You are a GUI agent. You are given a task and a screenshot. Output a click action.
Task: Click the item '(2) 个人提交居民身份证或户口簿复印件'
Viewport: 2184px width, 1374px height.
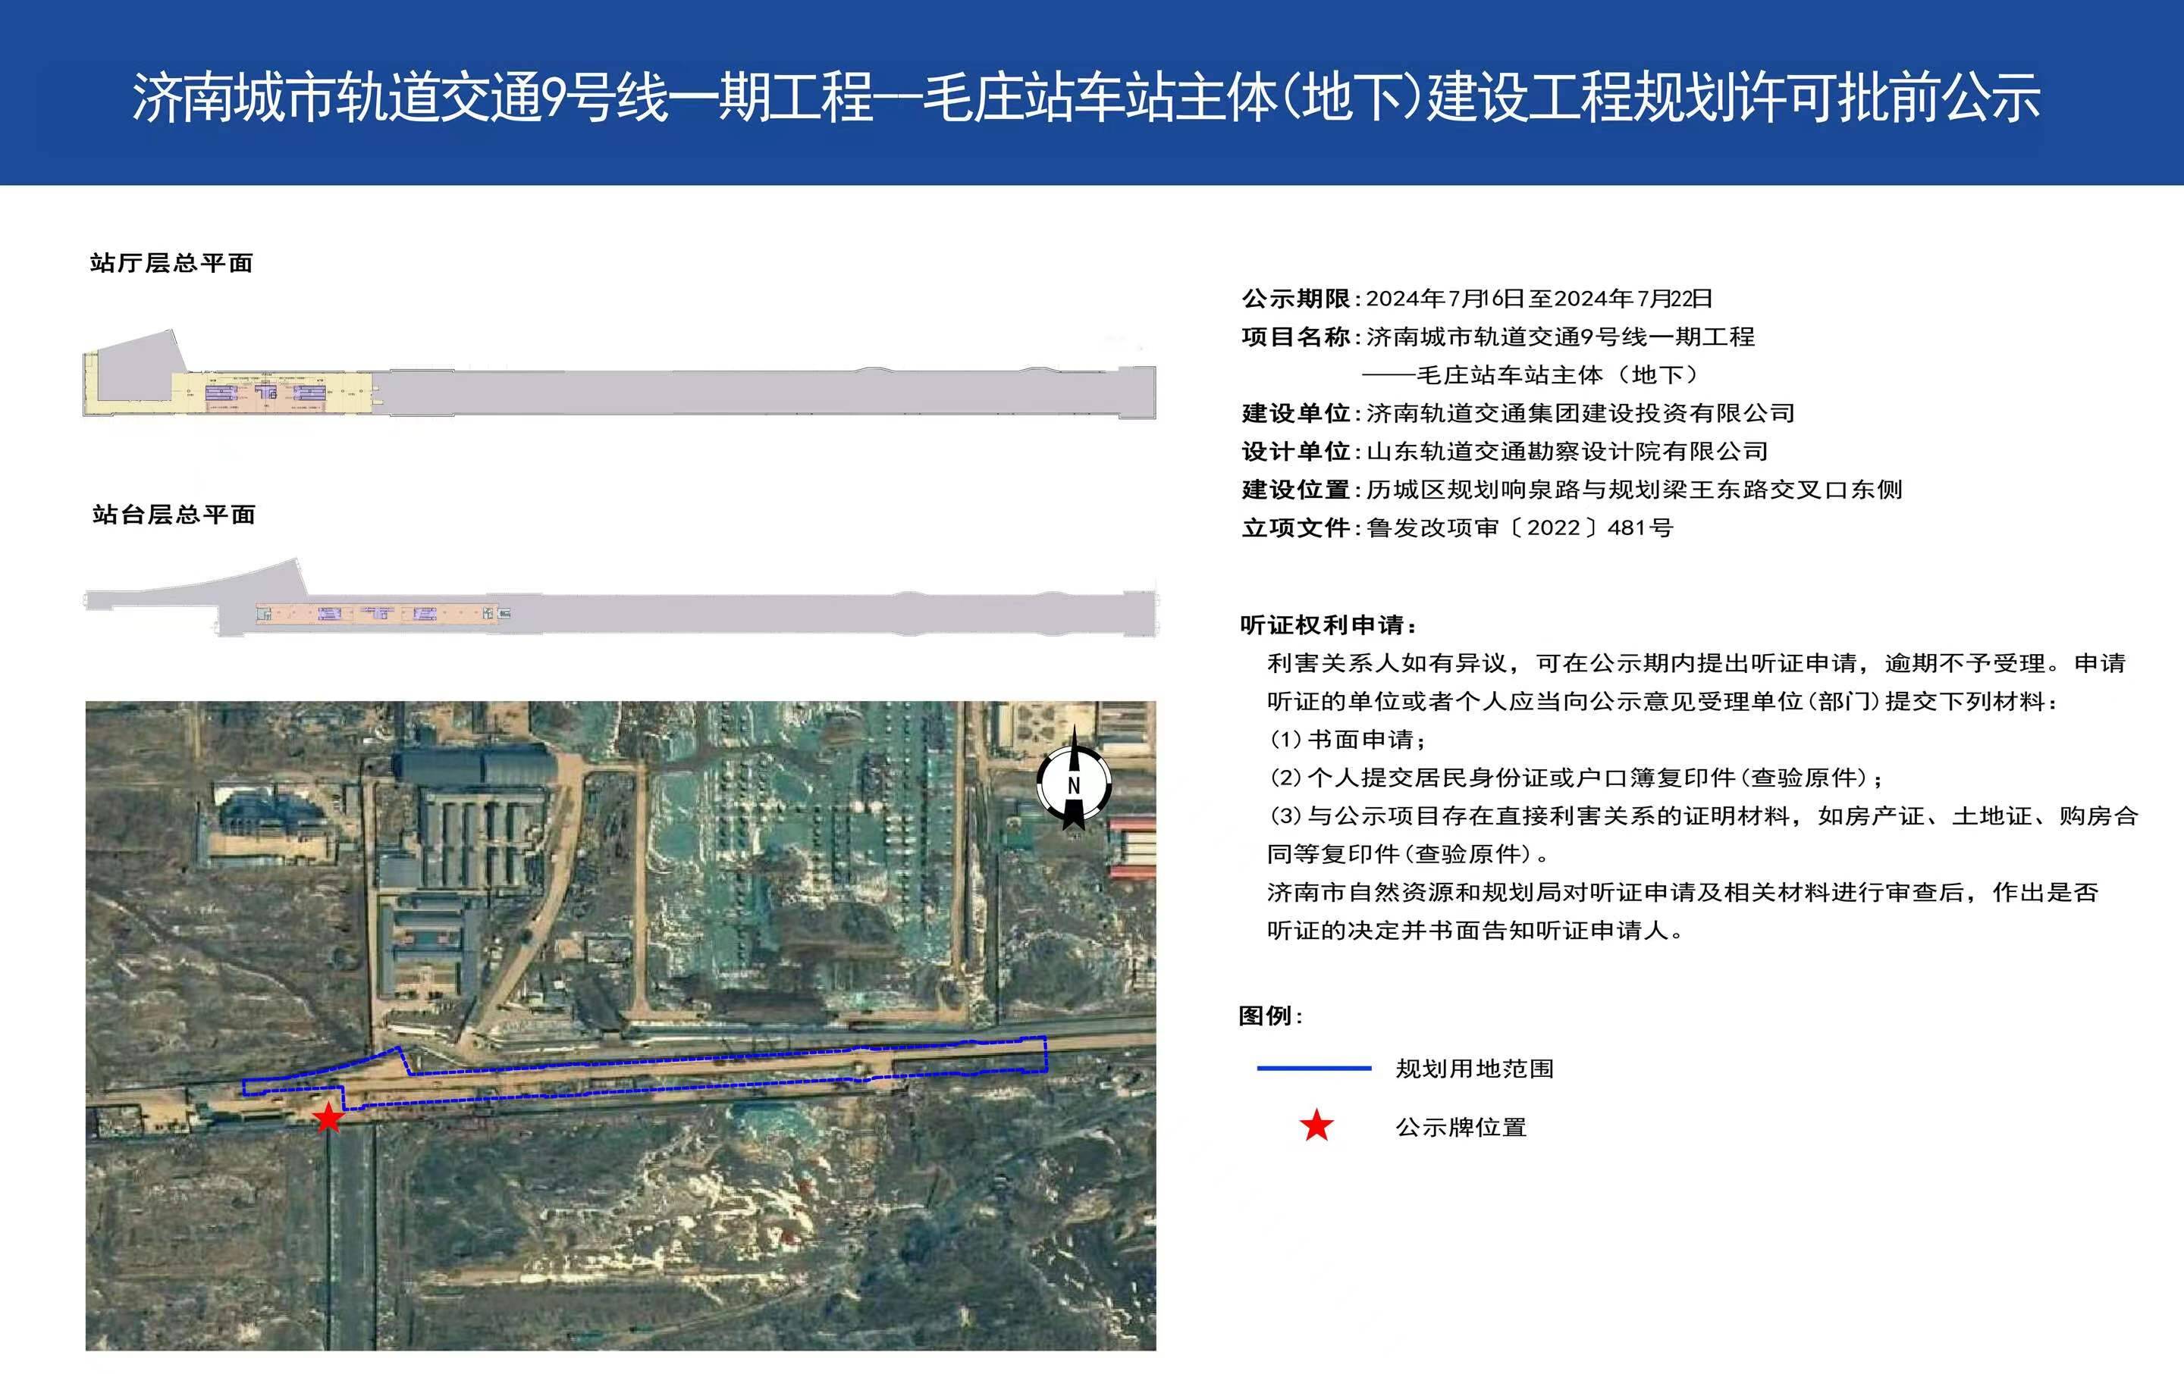pyautogui.click(x=1575, y=778)
